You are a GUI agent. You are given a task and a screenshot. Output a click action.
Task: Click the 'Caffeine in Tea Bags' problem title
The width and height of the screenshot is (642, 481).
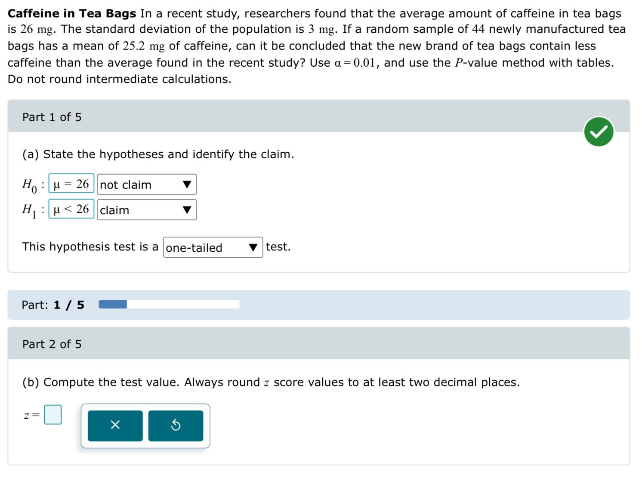click(72, 13)
